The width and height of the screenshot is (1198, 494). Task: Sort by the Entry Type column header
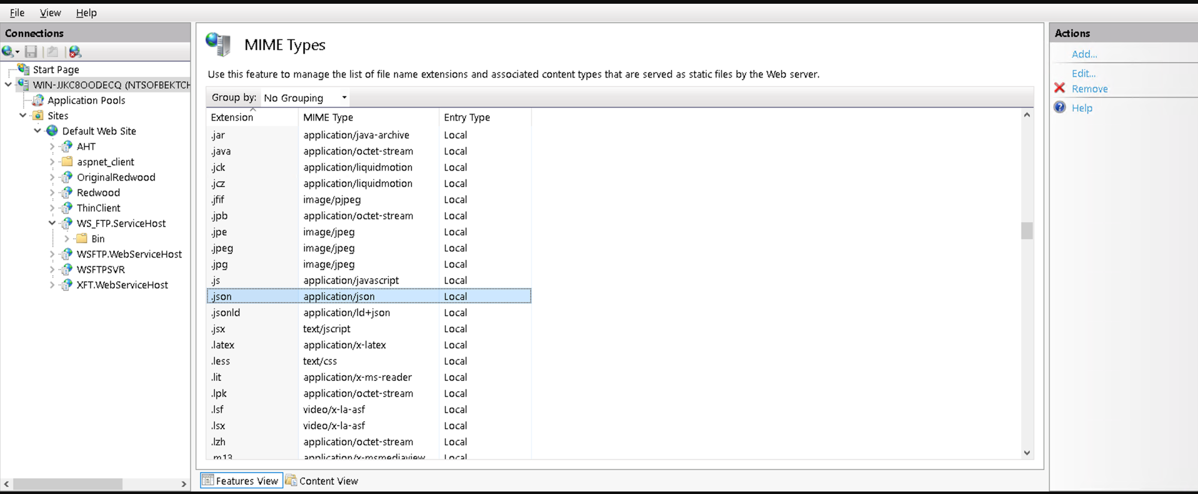485,117
